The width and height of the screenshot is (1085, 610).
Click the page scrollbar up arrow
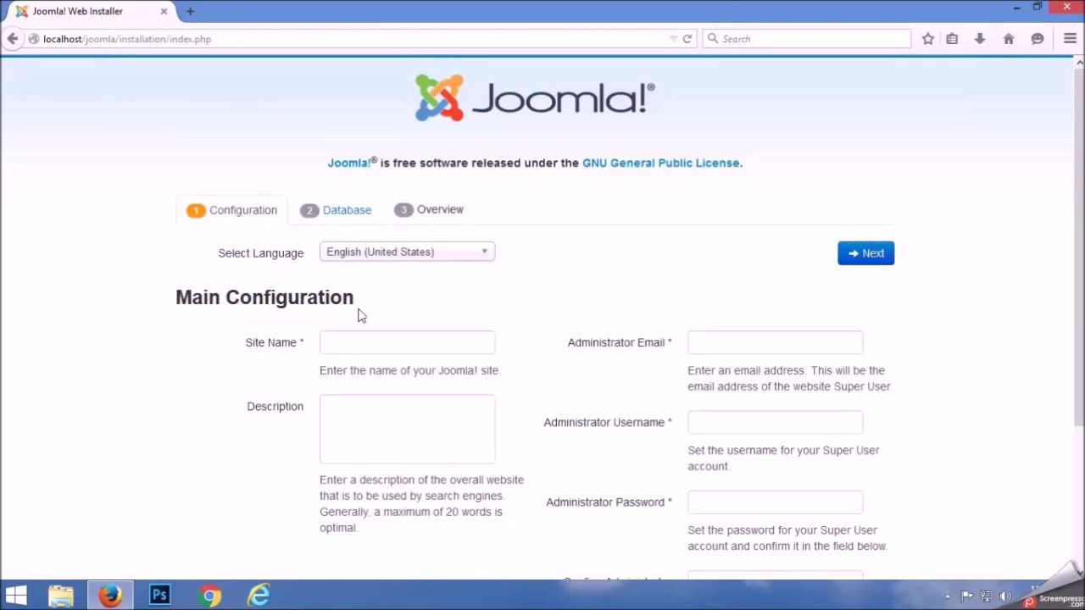pos(1079,62)
